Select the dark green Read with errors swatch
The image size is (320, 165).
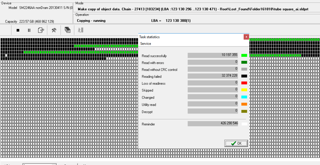point(244,62)
